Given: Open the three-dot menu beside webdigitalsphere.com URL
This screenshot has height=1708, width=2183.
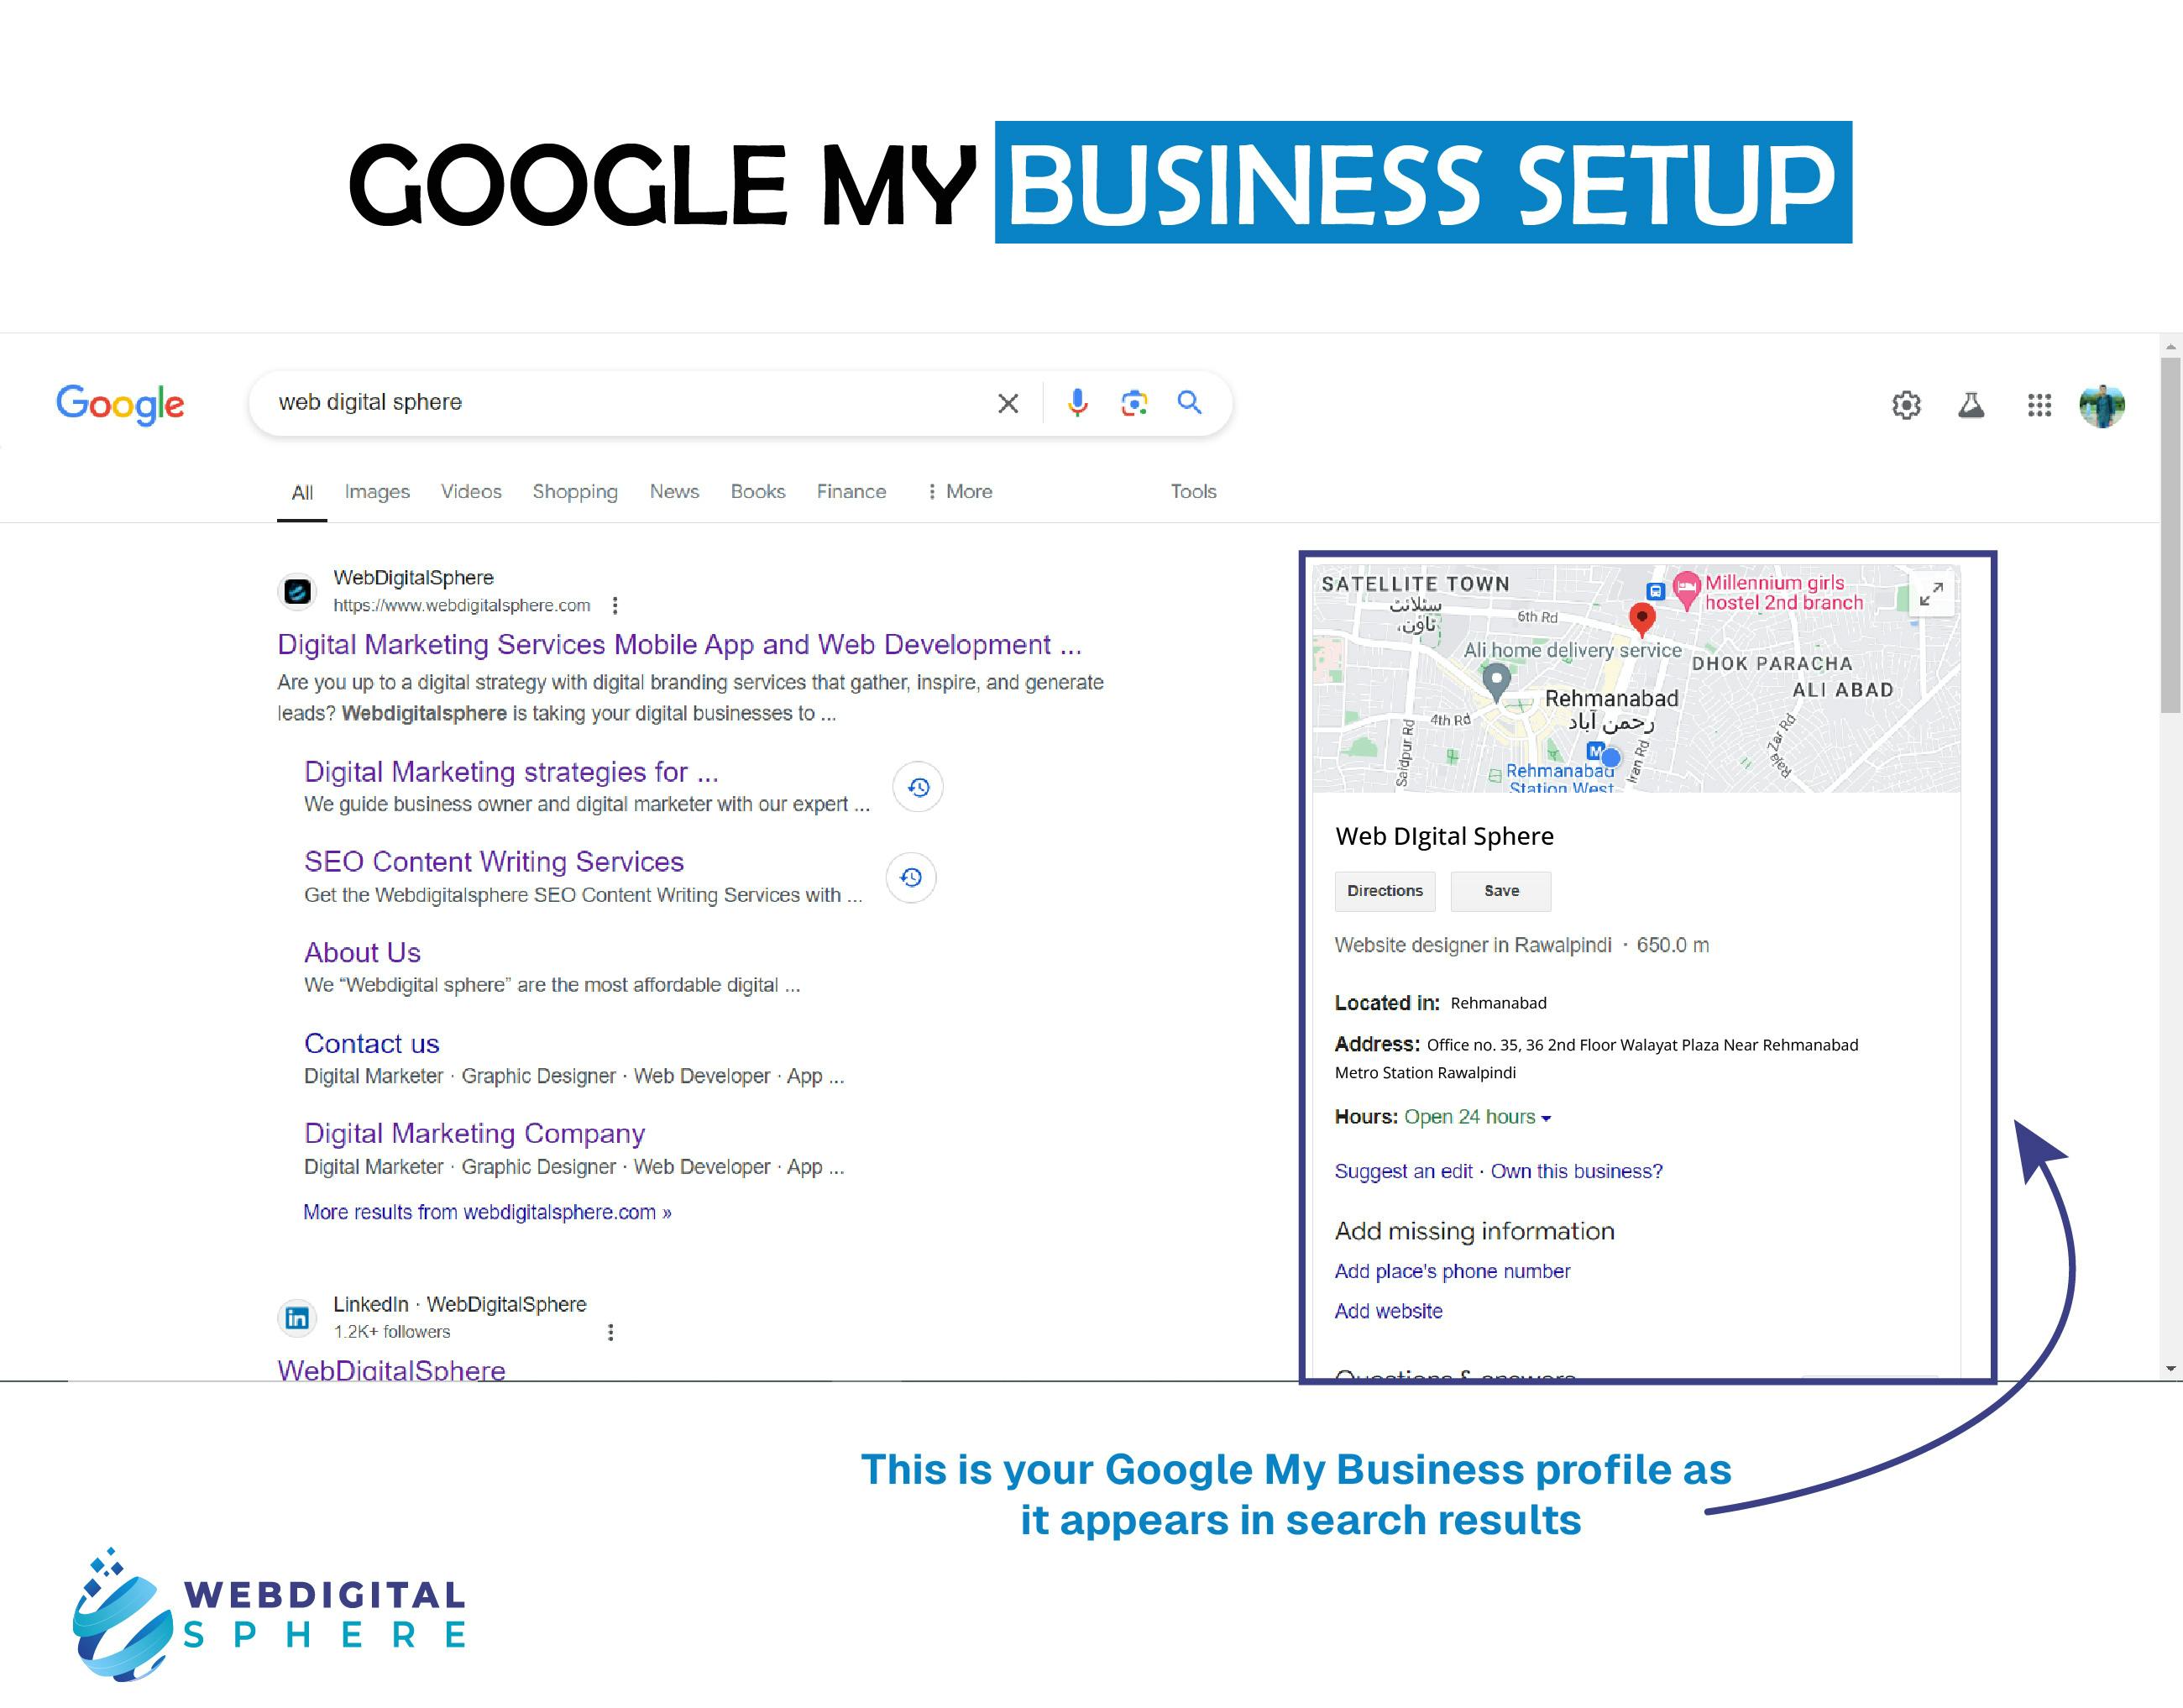Looking at the screenshot, I should (615, 605).
